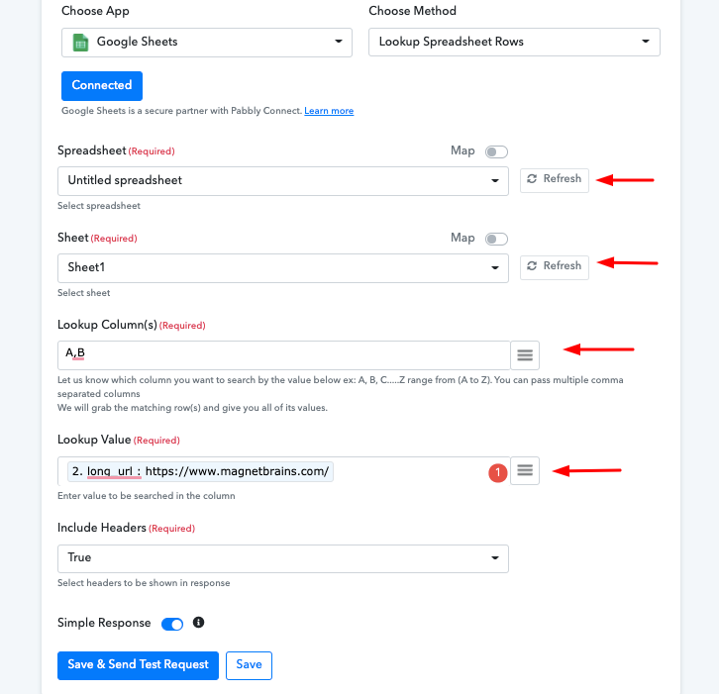Viewport: 719px width, 694px height.
Task: Toggle the Spreadsheet Map switch
Action: pyautogui.click(x=496, y=151)
